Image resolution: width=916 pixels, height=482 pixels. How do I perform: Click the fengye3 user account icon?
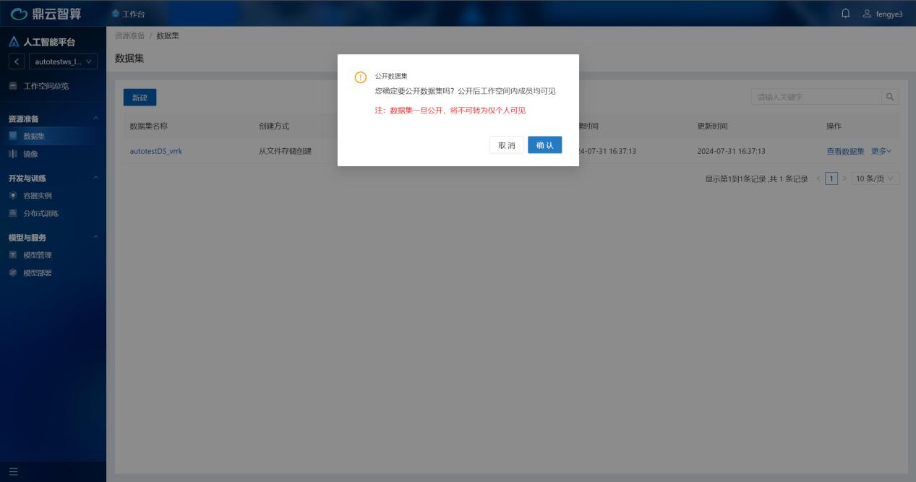pyautogui.click(x=867, y=14)
